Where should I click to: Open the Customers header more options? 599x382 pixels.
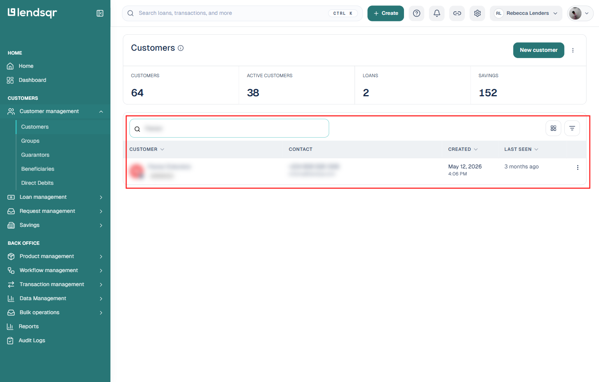point(573,50)
